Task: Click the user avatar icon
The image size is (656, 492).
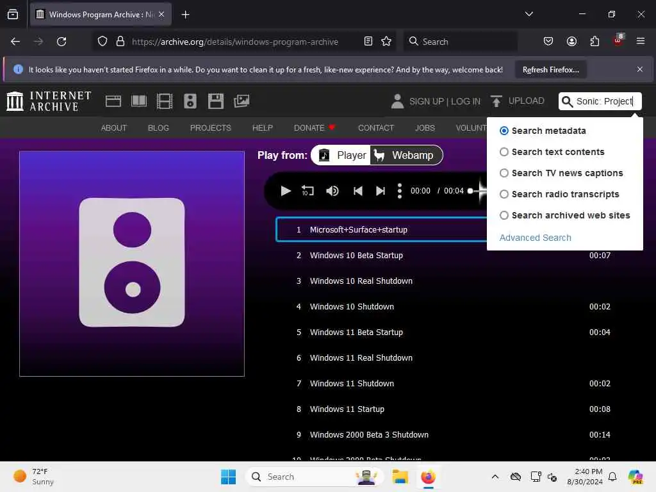Action: (397, 101)
